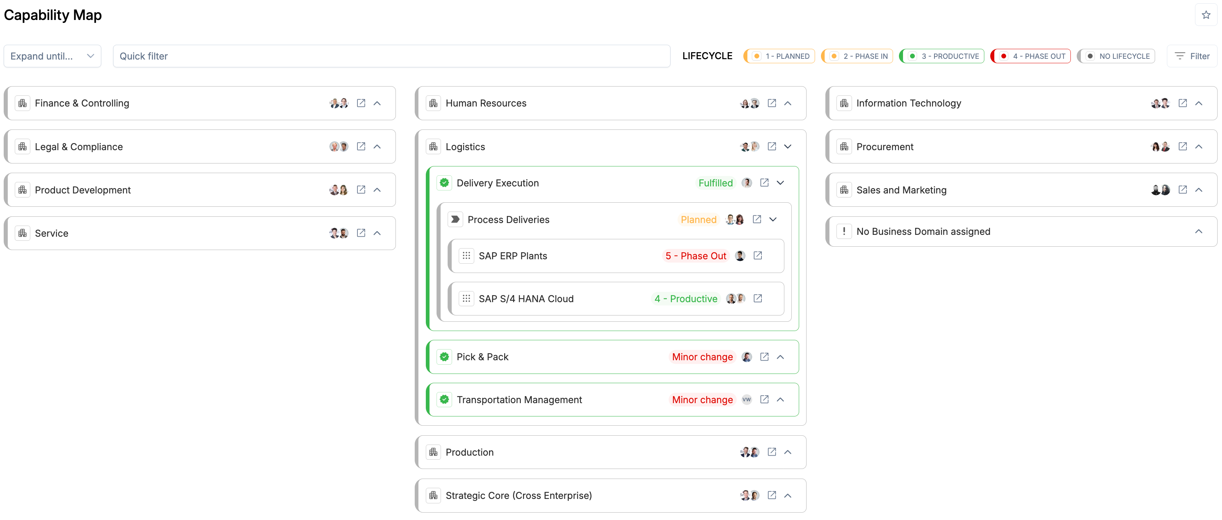This screenshot has height=520, width=1222.
Task: Collapse the Logistics domain section
Action: click(x=787, y=146)
